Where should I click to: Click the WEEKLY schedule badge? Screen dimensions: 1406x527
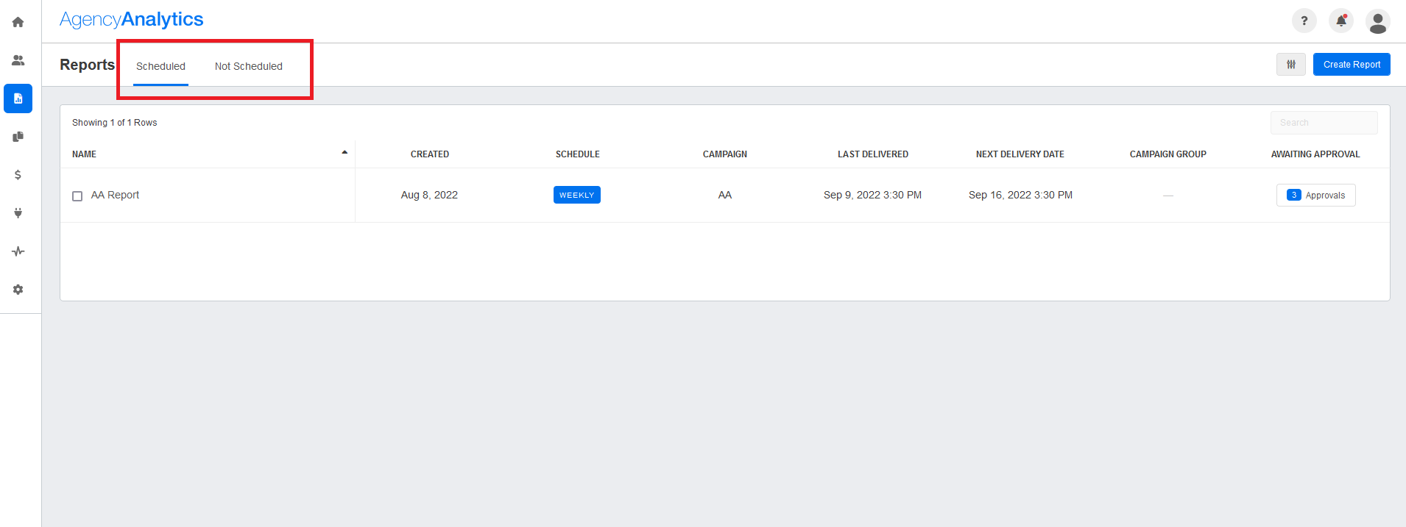(x=577, y=195)
